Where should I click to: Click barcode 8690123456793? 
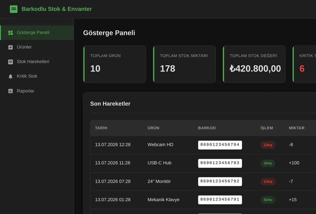(x=220, y=163)
